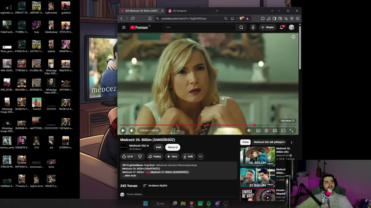Open the 27. BÖLÜM video thumbnail
Screen dimensions: 371x208
coord(257,178)
